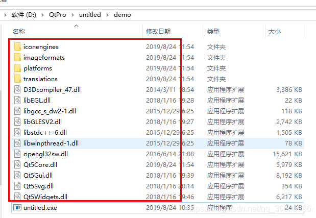The height and width of the screenshot is (218, 316).
Task: Click the libGLESV2.dll file icon
Action: point(17,122)
